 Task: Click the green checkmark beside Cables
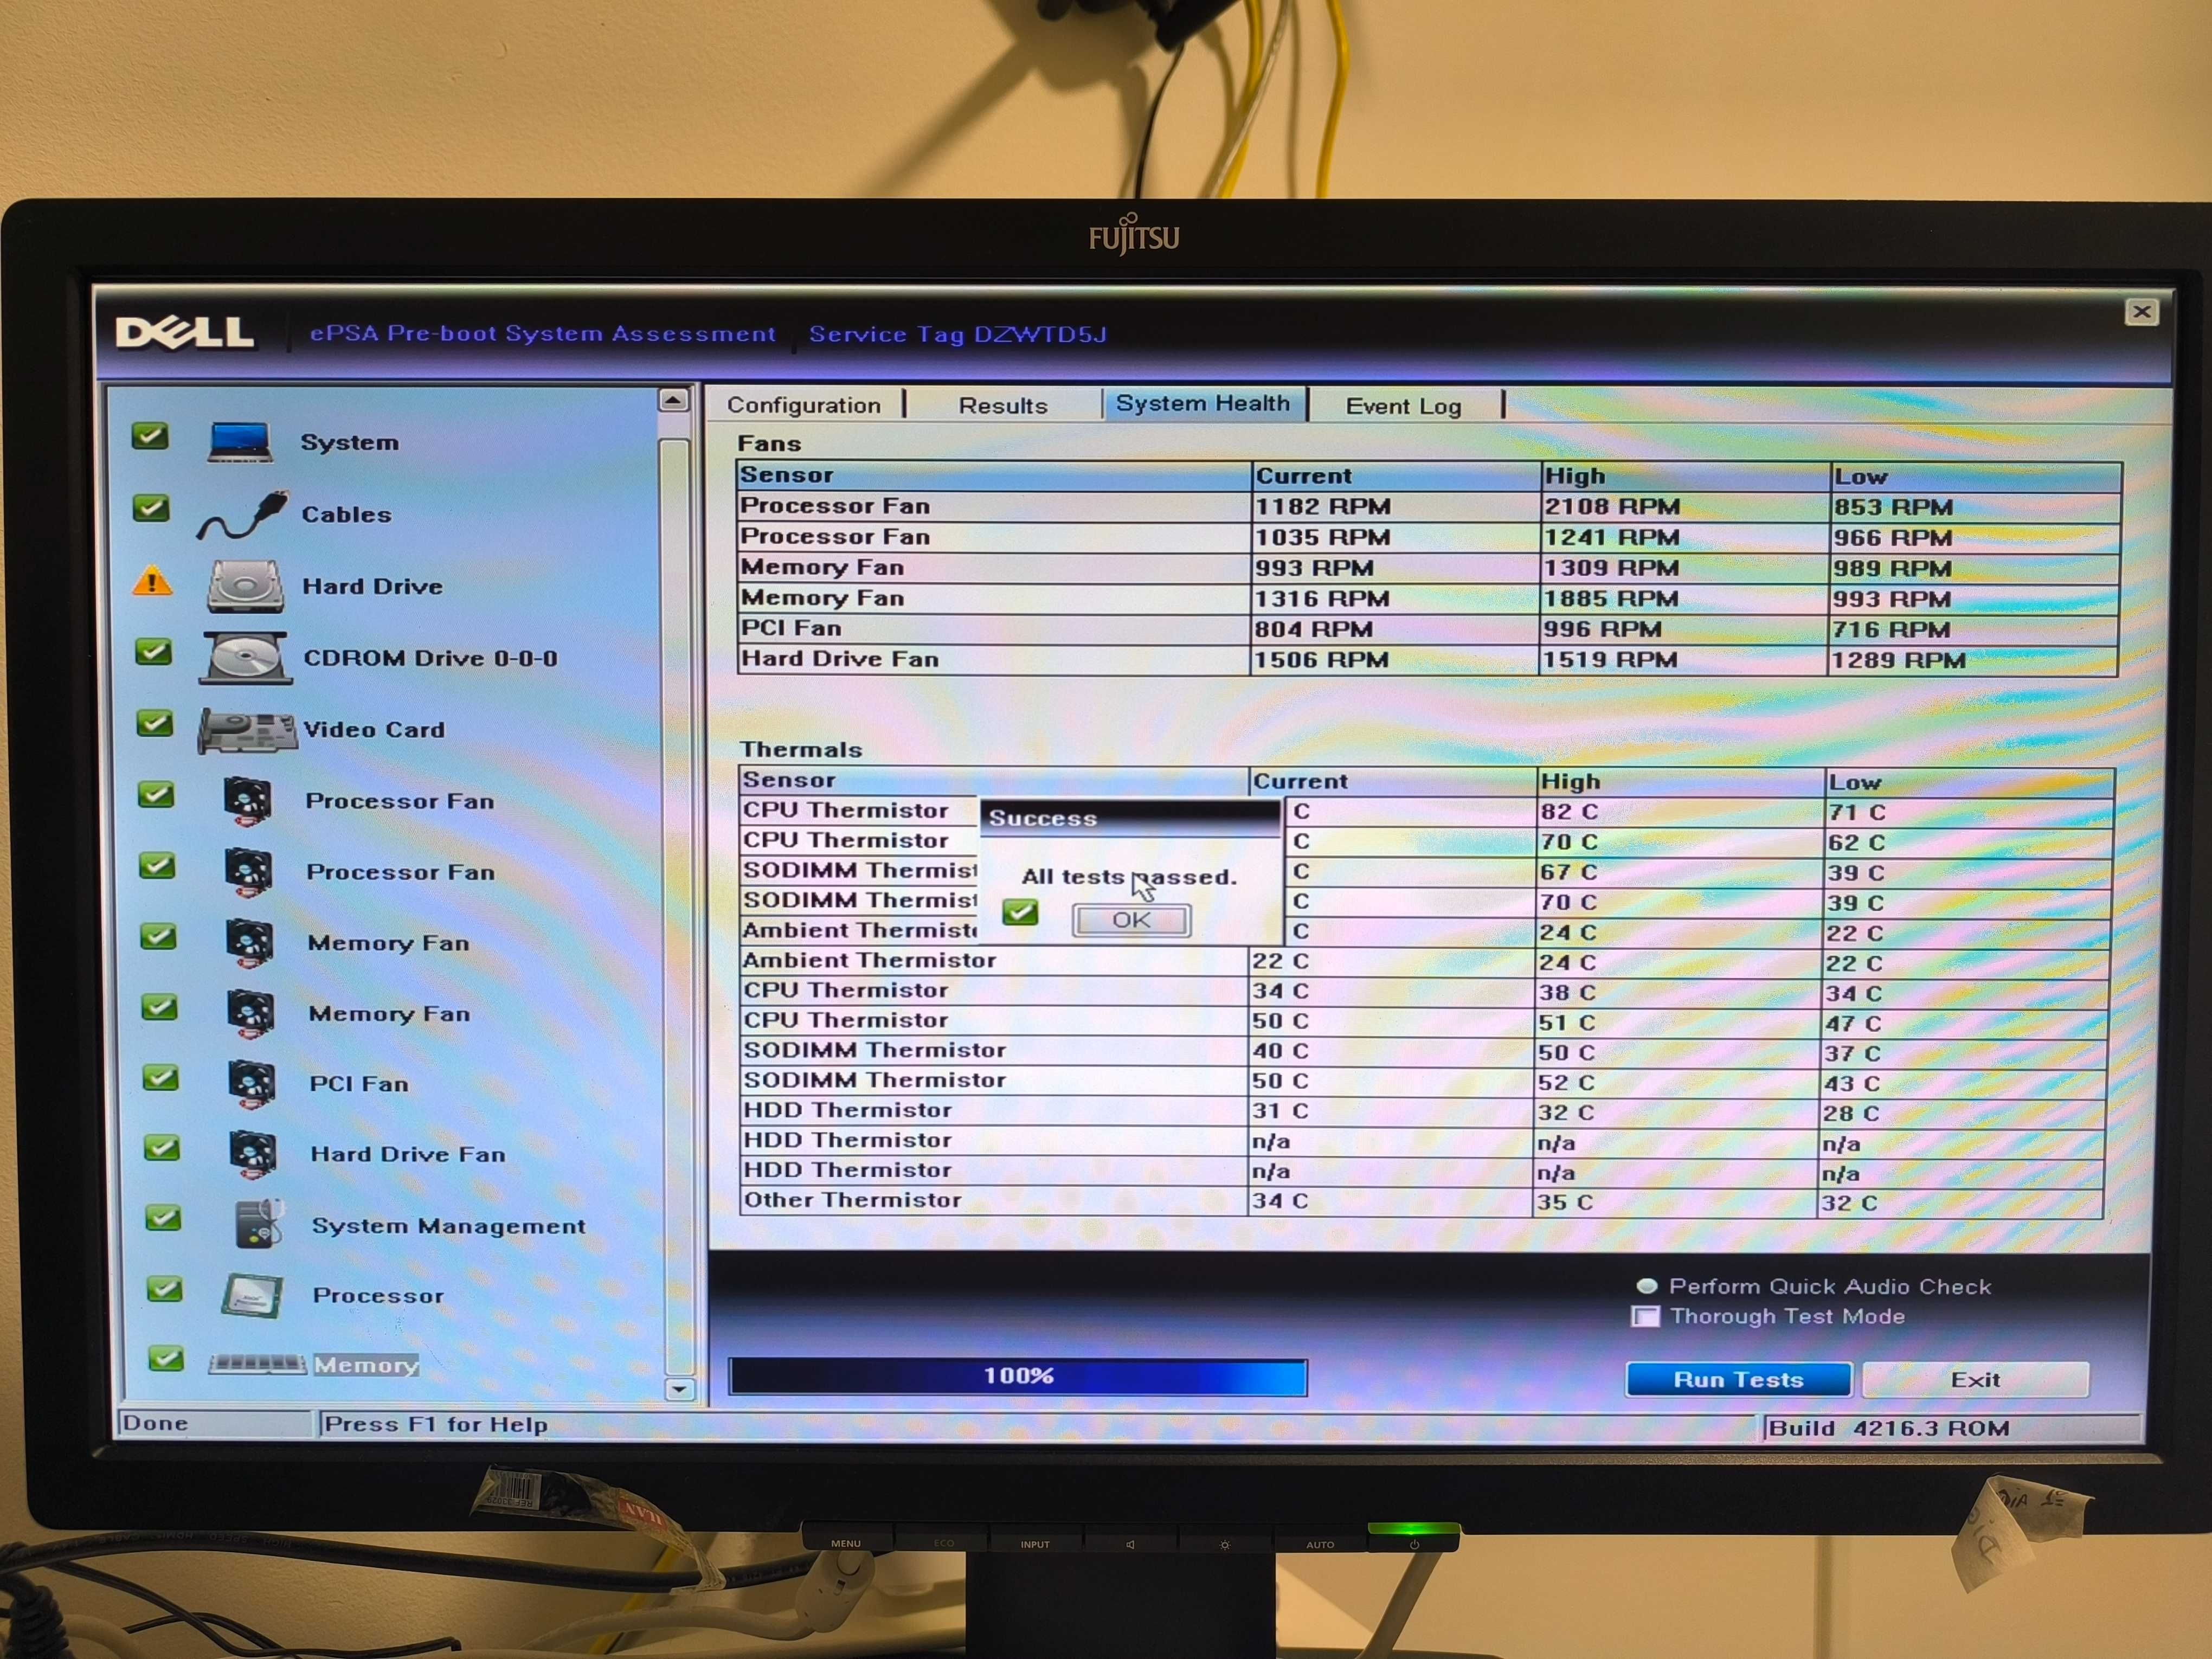click(151, 508)
